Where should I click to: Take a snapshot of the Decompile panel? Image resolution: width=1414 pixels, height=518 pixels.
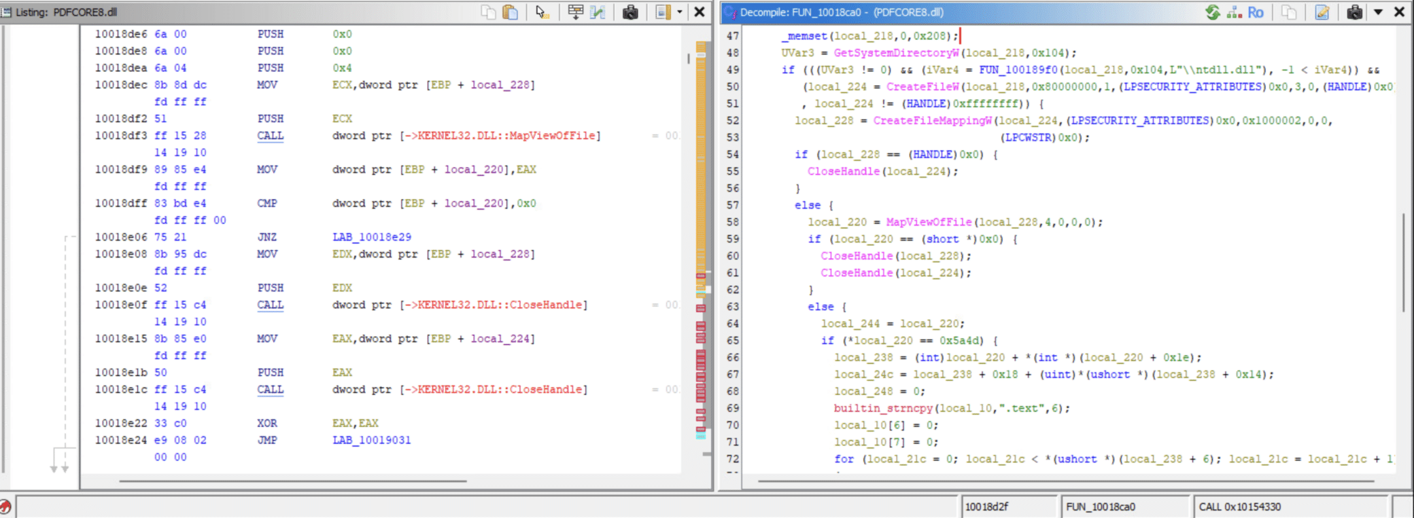coord(1354,12)
